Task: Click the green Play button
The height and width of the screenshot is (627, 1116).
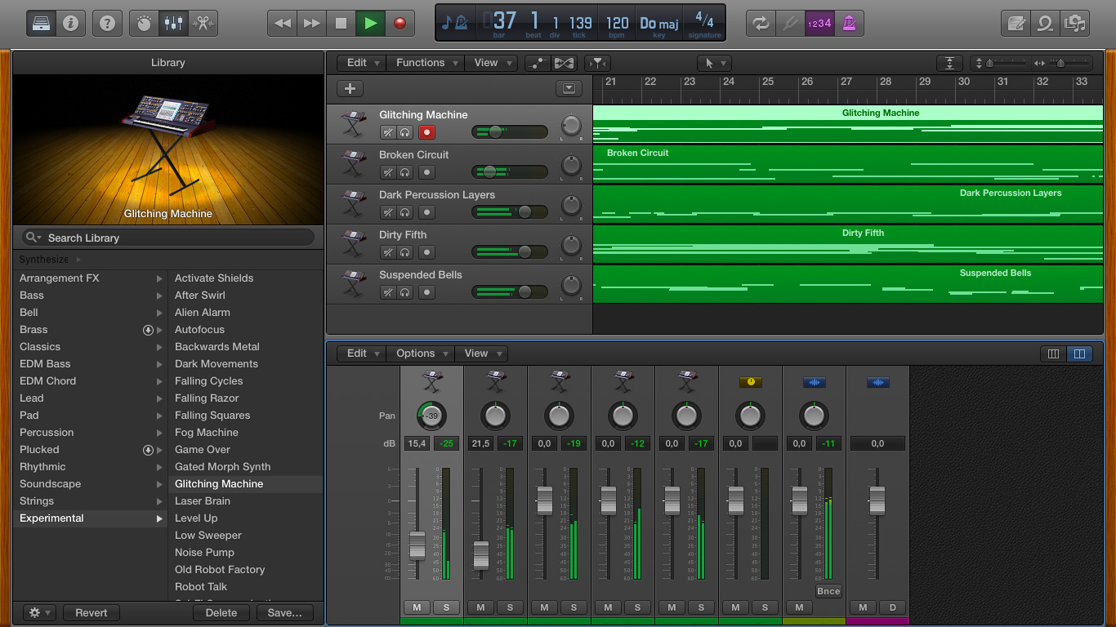Action: pyautogui.click(x=371, y=23)
